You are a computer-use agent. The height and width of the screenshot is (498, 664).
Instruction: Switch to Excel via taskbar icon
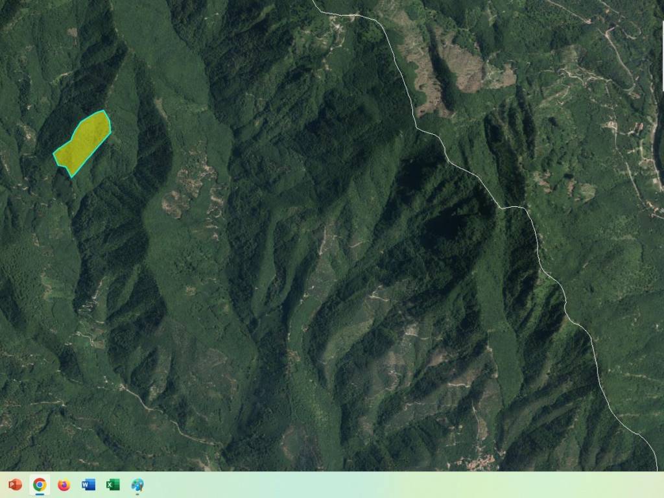pos(113,484)
